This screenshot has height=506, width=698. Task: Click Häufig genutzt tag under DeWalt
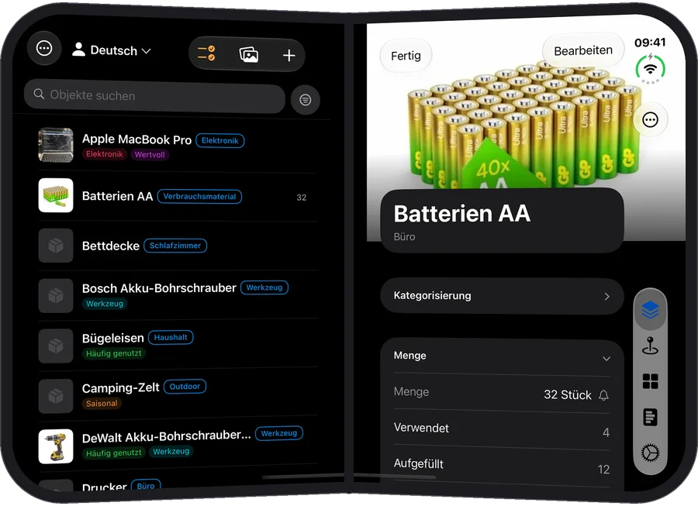click(113, 453)
